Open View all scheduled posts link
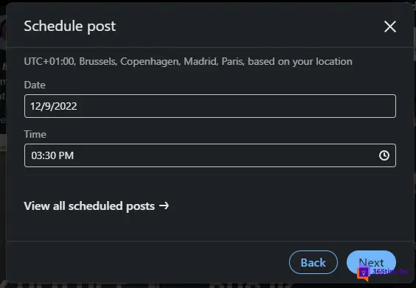The height and width of the screenshot is (288, 416). pyautogui.click(x=97, y=206)
